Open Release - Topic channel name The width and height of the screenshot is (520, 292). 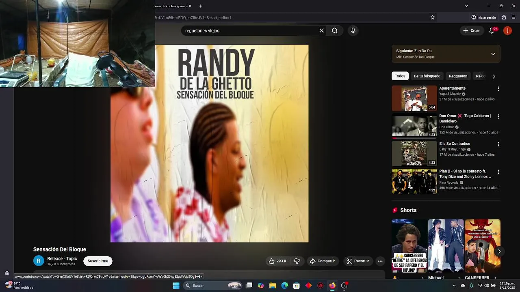point(62,259)
